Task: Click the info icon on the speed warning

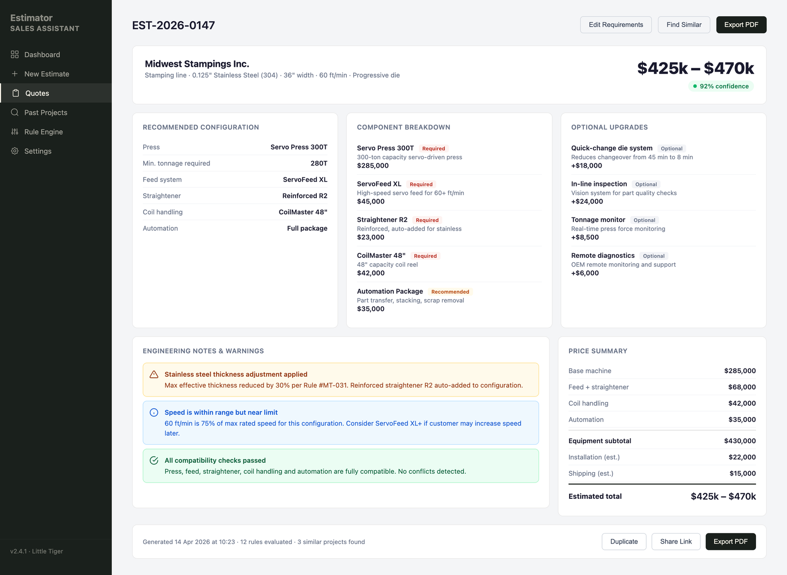Action: point(153,412)
